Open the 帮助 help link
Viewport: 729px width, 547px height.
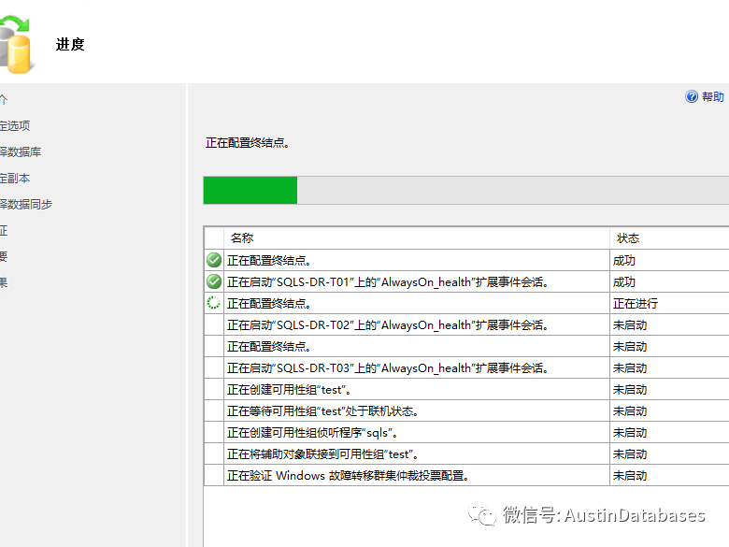click(x=713, y=96)
